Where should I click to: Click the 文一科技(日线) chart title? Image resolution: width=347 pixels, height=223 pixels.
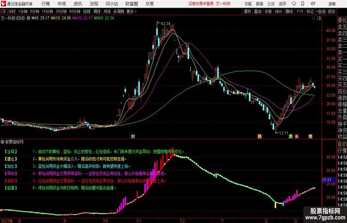tap(13, 18)
